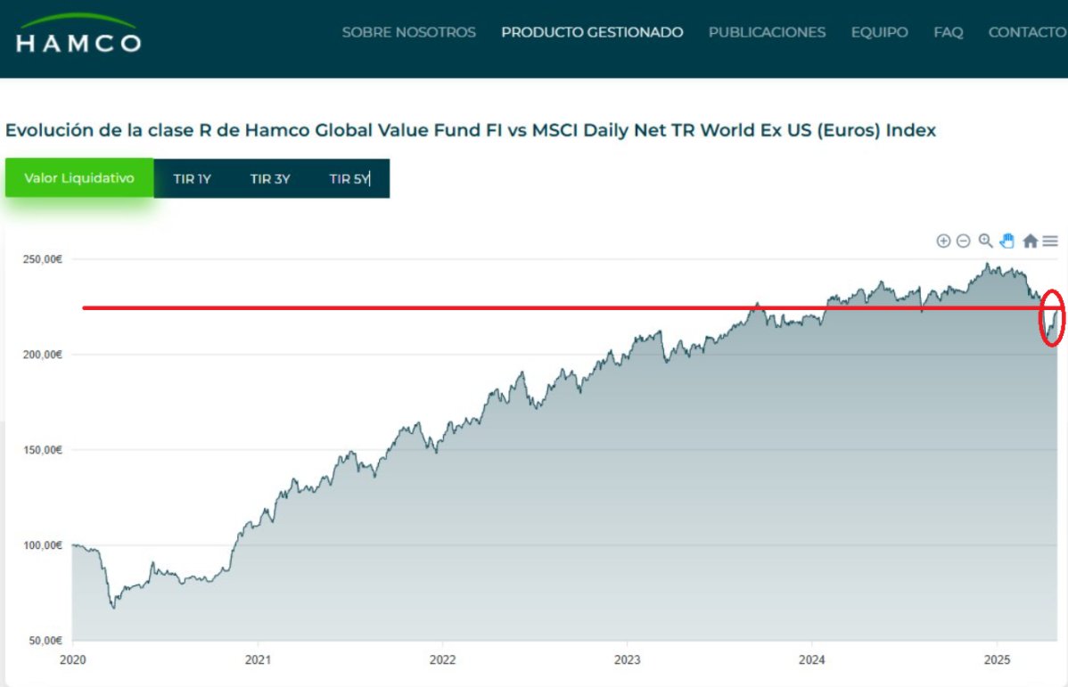Click the 150,00€ axis label

42,450
